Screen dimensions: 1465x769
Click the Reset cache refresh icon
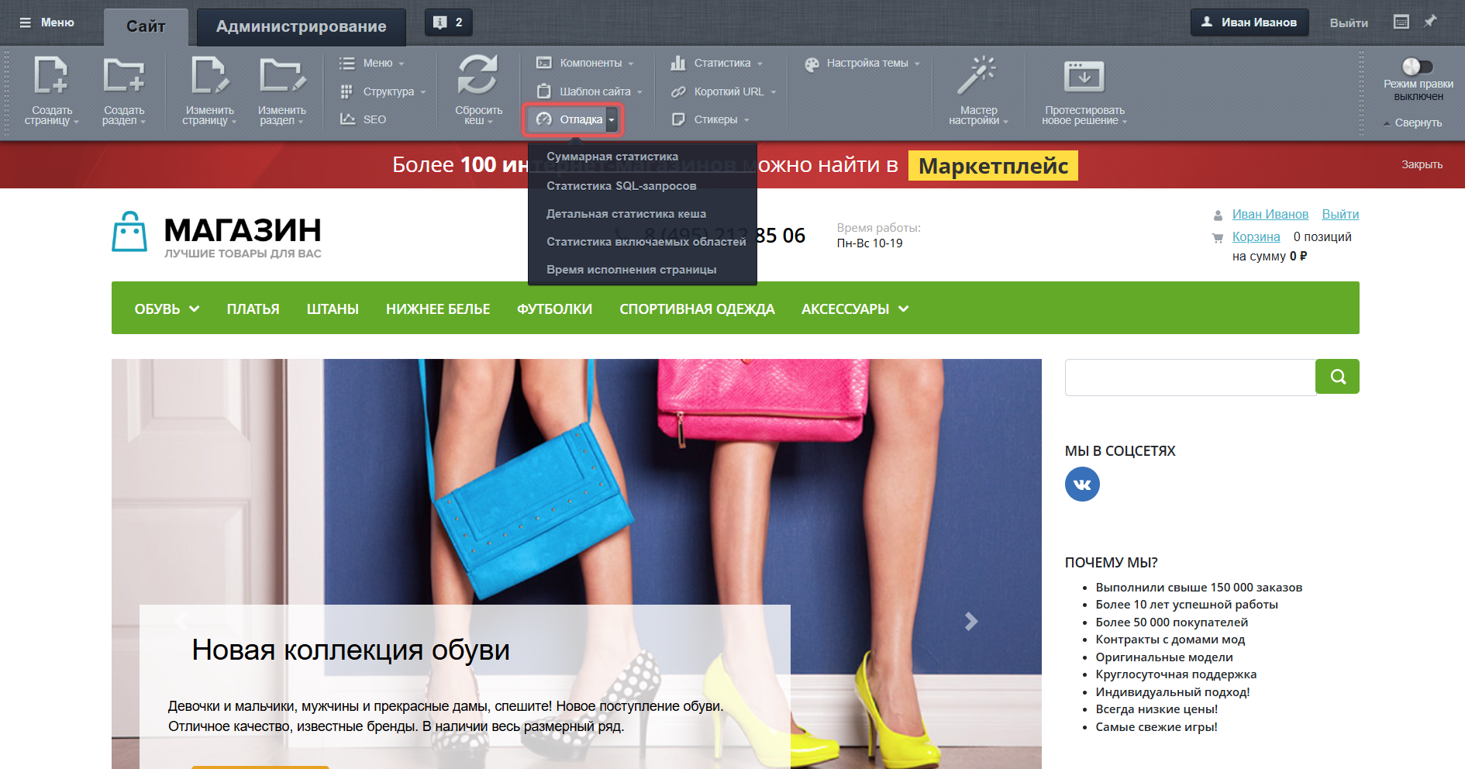[477, 75]
